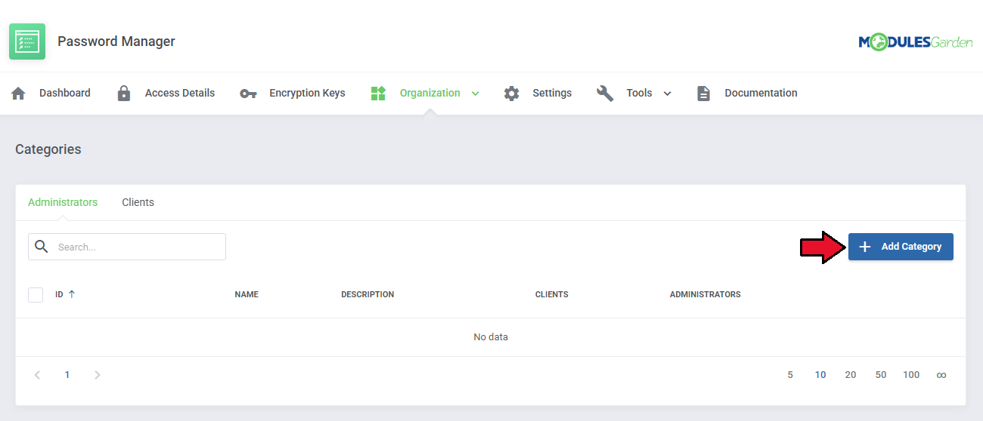Focus the Search input field
This screenshot has height=421, width=983.
click(127, 247)
